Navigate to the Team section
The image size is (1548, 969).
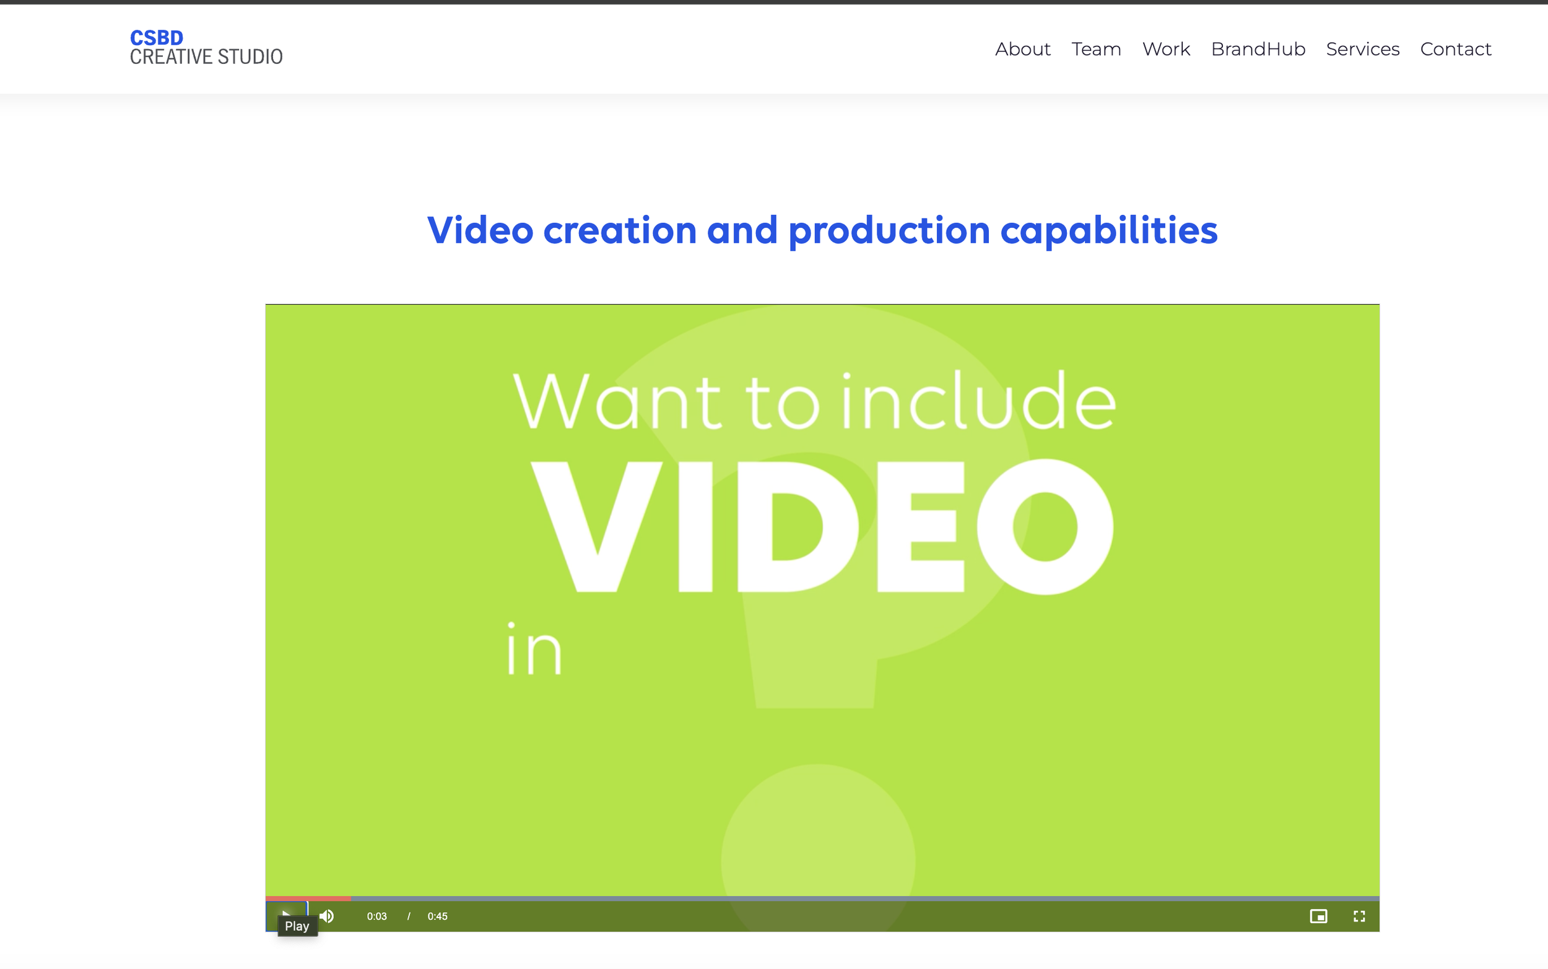tap(1095, 49)
